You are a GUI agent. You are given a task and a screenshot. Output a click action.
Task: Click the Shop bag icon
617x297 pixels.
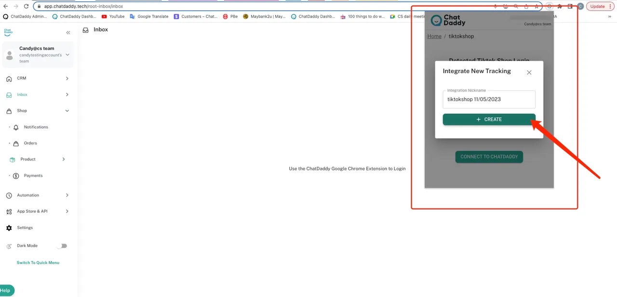pyautogui.click(x=9, y=111)
